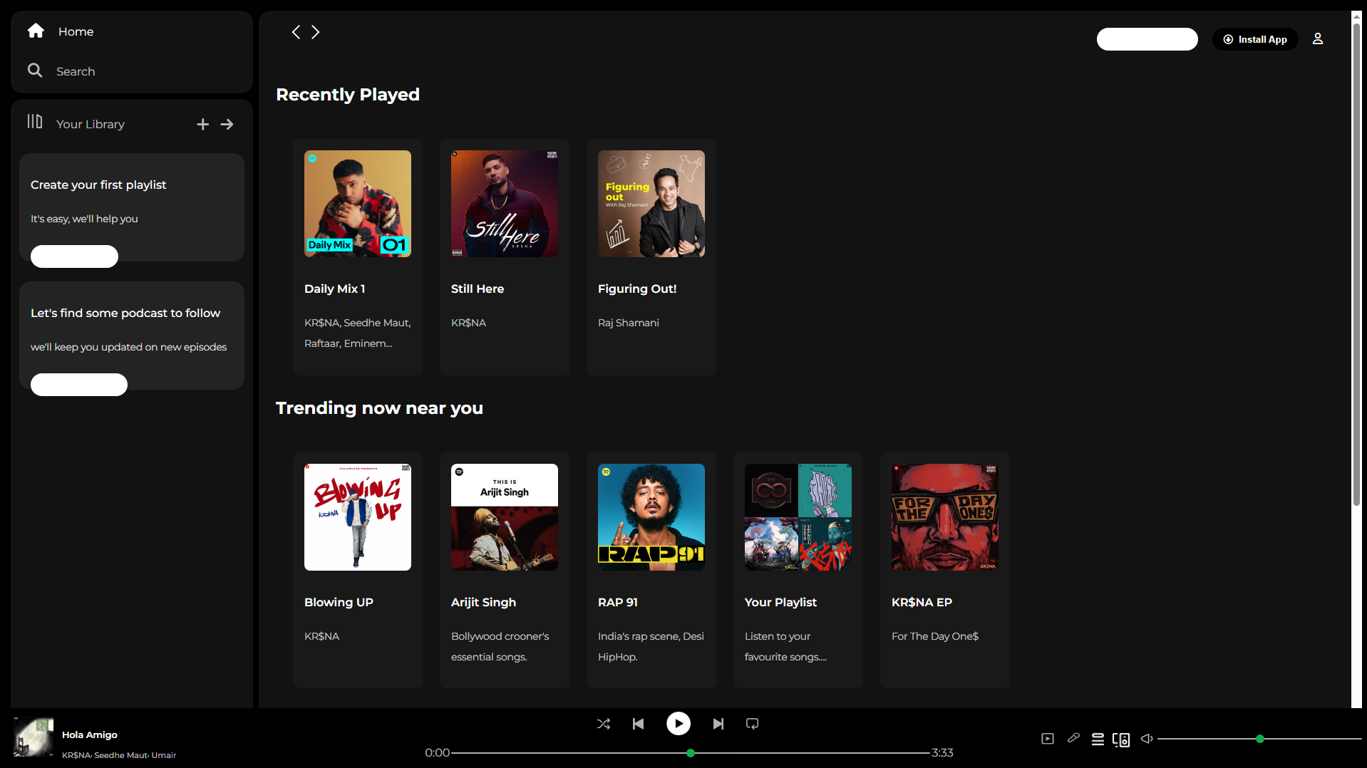
Task: Click the KR$NA, Seedhe Maut, Umair artist line
Action: point(119,755)
